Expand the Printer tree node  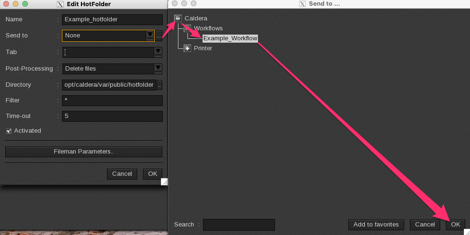click(187, 48)
